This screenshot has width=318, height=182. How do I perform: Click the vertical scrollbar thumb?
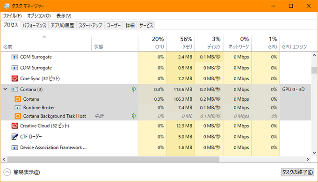coord(314,70)
